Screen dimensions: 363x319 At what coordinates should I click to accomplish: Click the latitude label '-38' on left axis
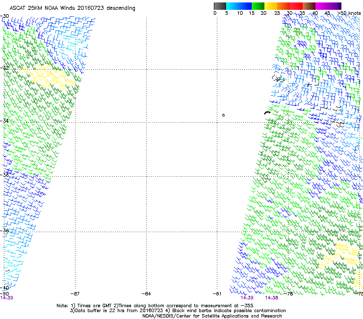pos(4,231)
